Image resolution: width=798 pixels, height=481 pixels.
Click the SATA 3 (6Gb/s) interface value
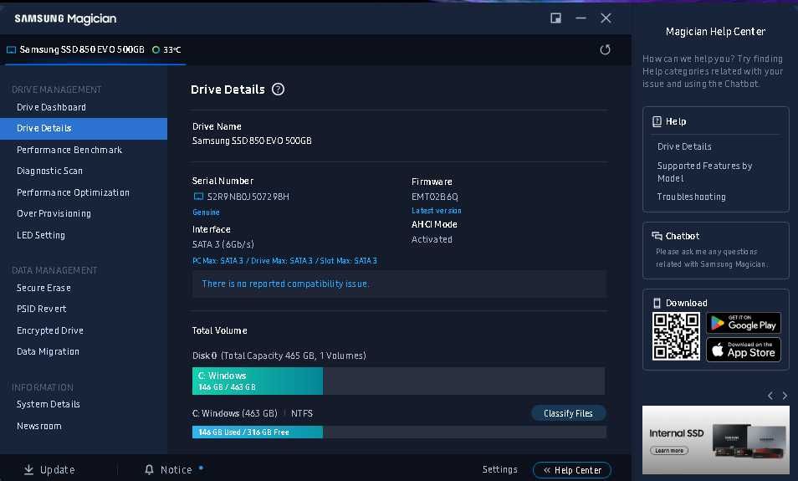223,244
